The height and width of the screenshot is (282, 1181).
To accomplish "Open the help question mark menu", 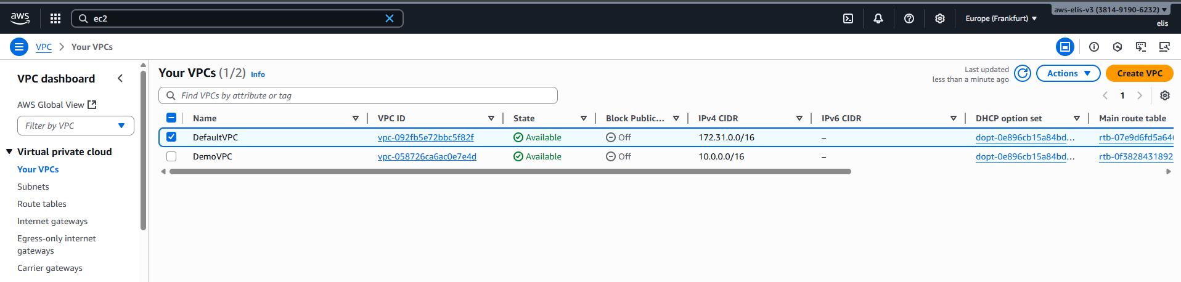I will pyautogui.click(x=909, y=18).
